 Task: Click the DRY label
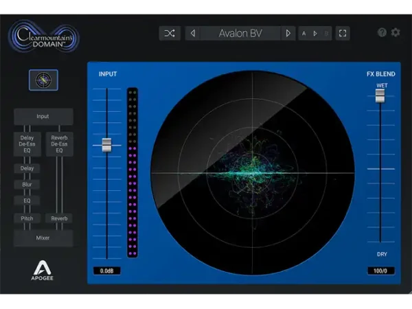coord(382,254)
